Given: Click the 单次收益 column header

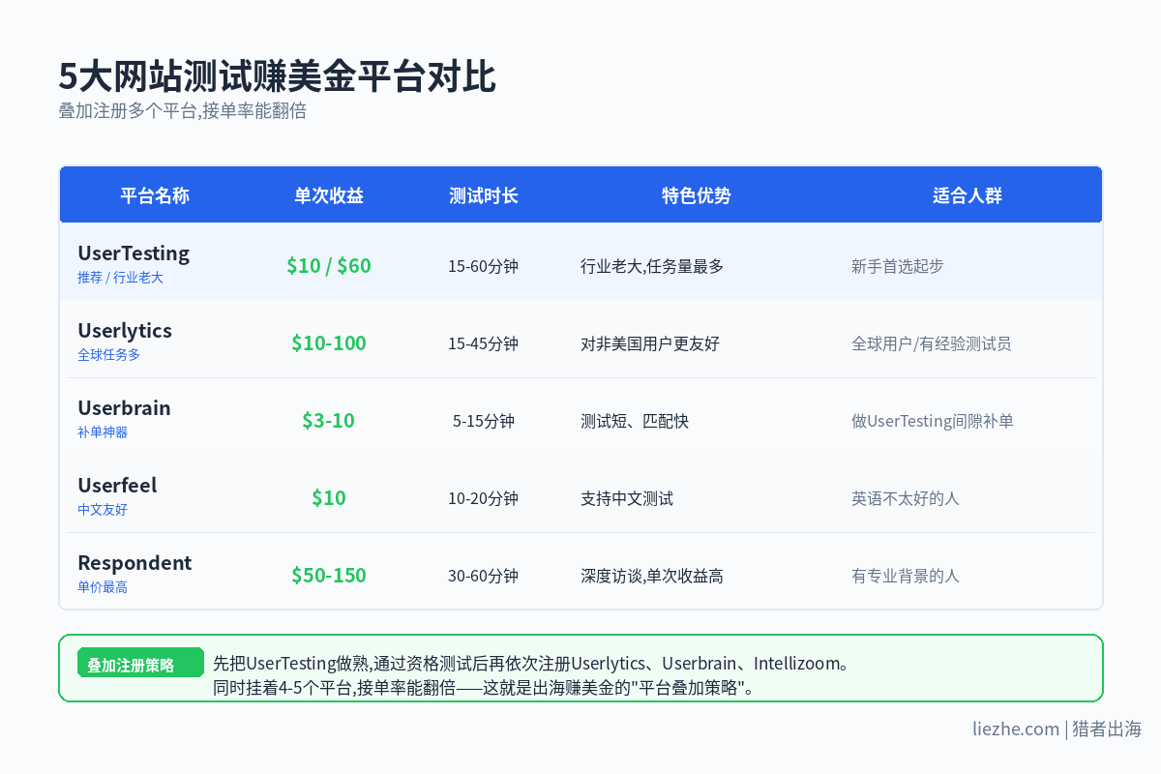Looking at the screenshot, I should tap(329, 195).
